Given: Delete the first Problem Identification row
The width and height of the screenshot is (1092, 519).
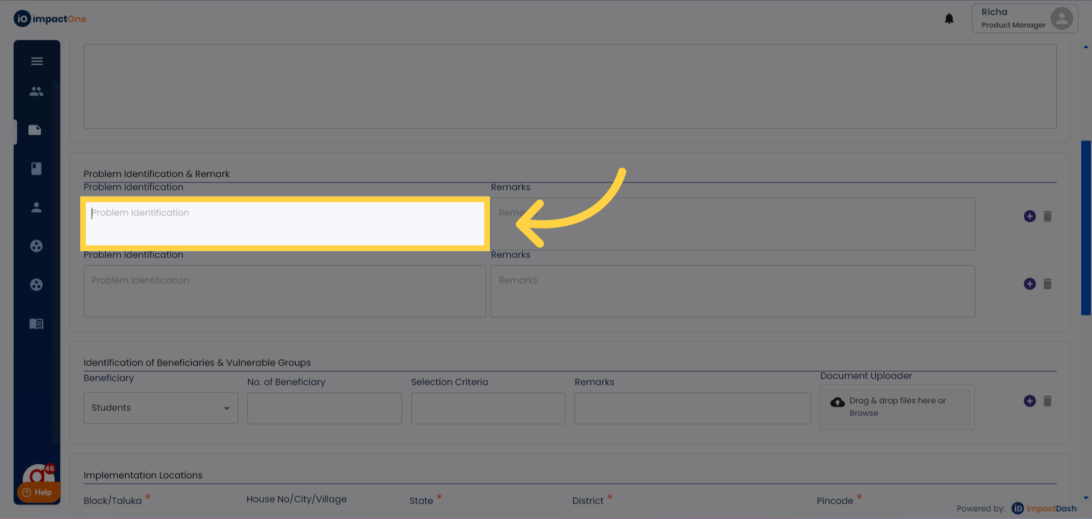Looking at the screenshot, I should click(x=1048, y=216).
